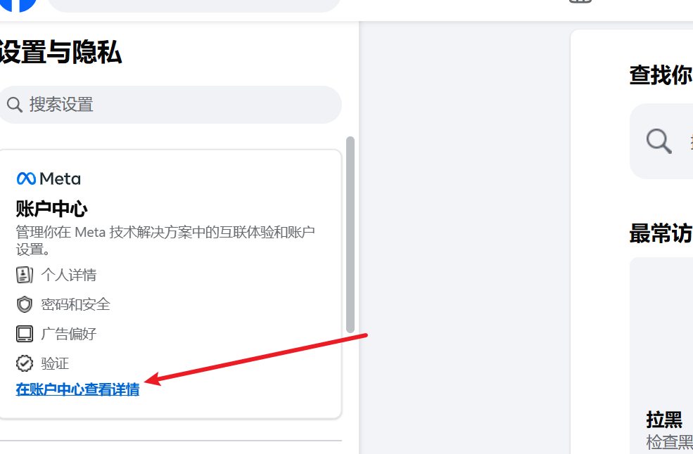Open 密码和安全 text entry

point(75,304)
